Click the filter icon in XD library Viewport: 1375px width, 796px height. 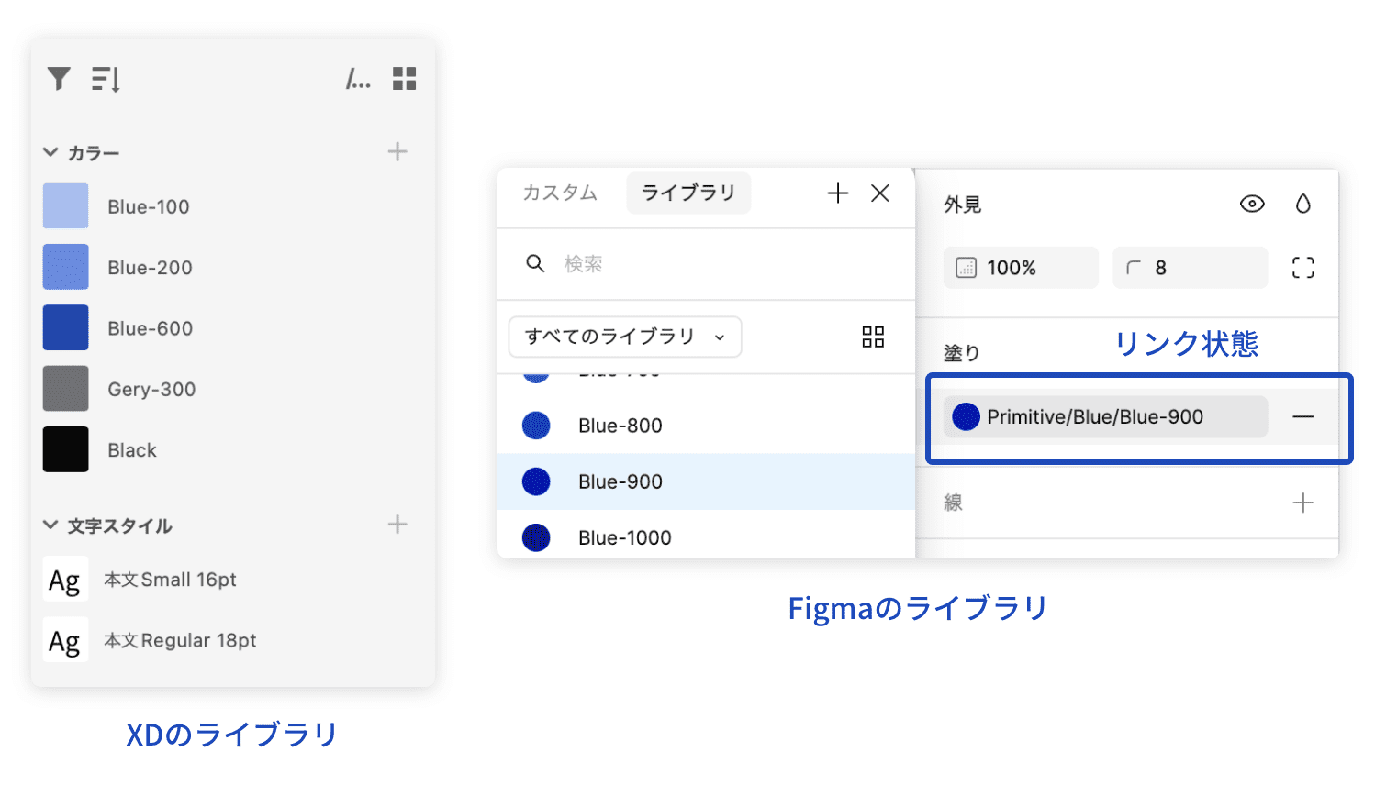(x=59, y=79)
